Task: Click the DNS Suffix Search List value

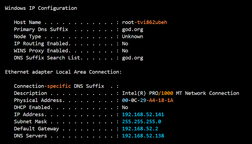Action: tap(132, 58)
